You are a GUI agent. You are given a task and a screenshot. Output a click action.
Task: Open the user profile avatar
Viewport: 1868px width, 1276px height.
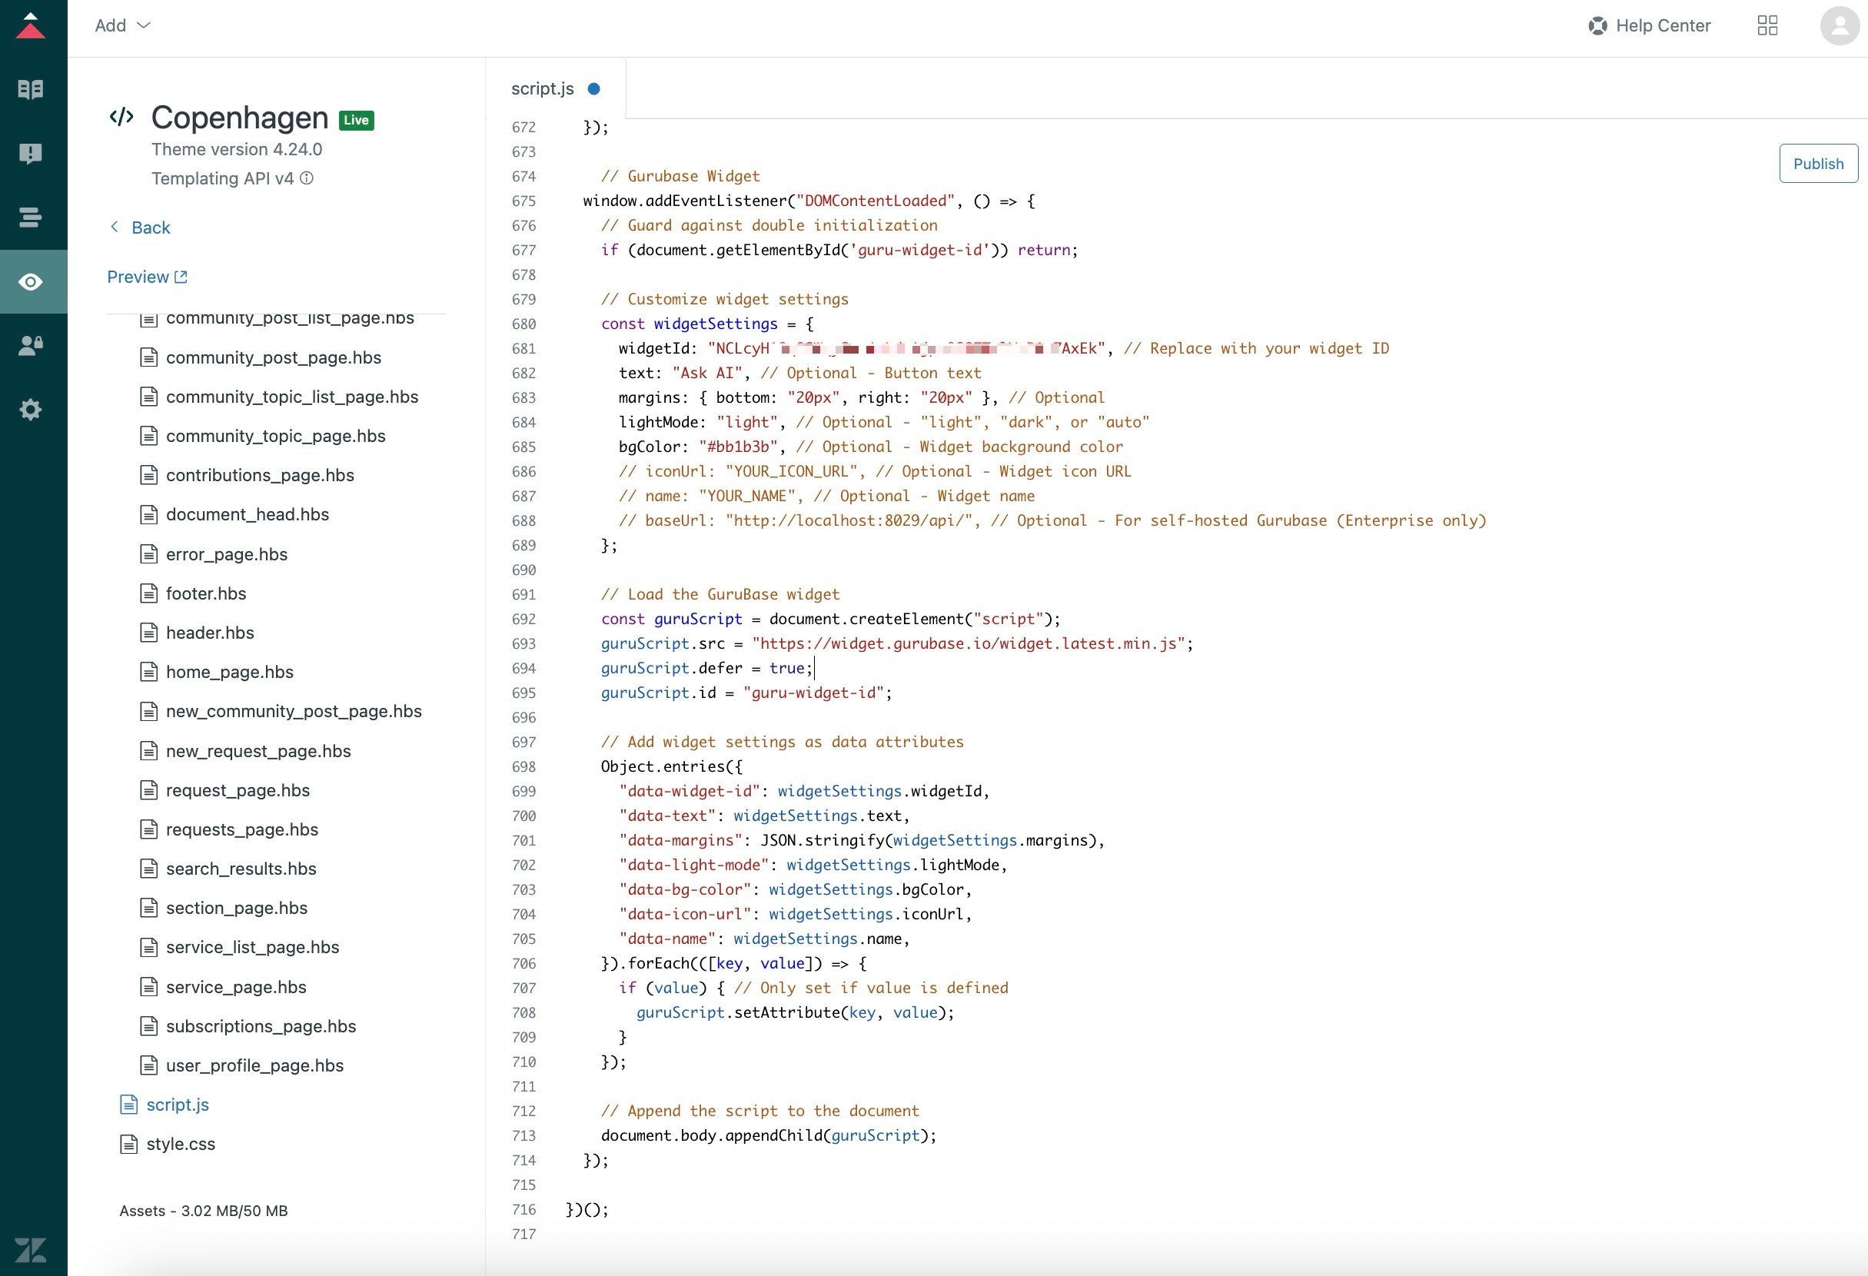(1840, 25)
